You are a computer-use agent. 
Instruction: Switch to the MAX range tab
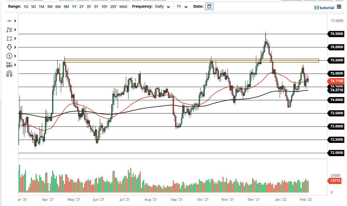(123, 6)
